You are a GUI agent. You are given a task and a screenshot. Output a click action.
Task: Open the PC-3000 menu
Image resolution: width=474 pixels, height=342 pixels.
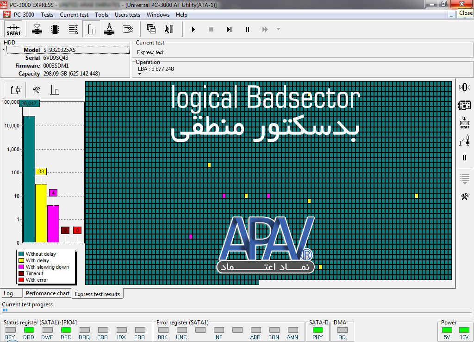(24, 14)
